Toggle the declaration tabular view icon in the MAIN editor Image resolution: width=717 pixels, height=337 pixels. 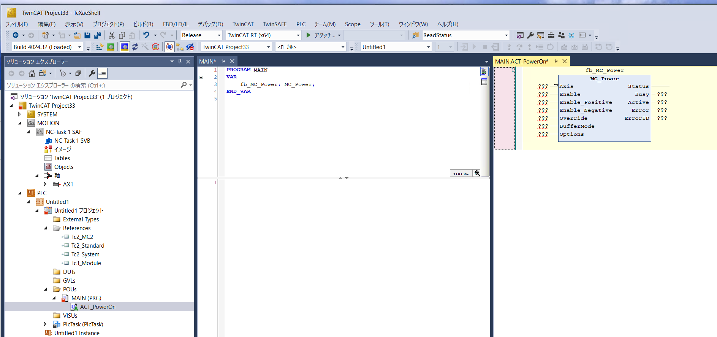(484, 82)
